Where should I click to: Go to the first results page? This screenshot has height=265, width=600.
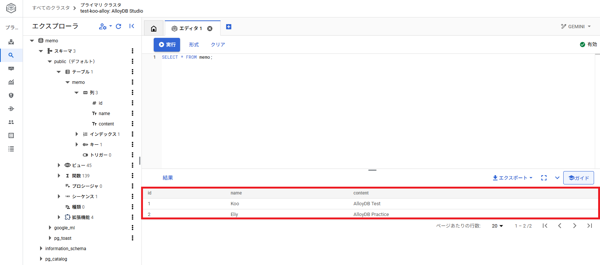(x=545, y=226)
